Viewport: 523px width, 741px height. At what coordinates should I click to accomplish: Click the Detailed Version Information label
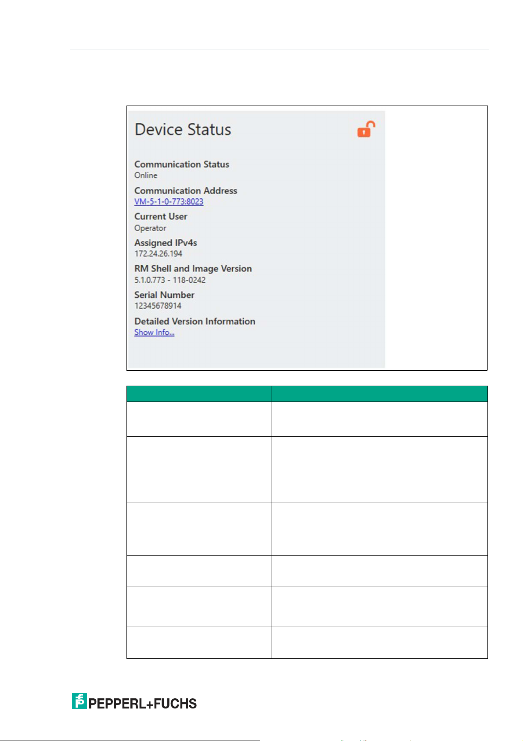[195, 321]
